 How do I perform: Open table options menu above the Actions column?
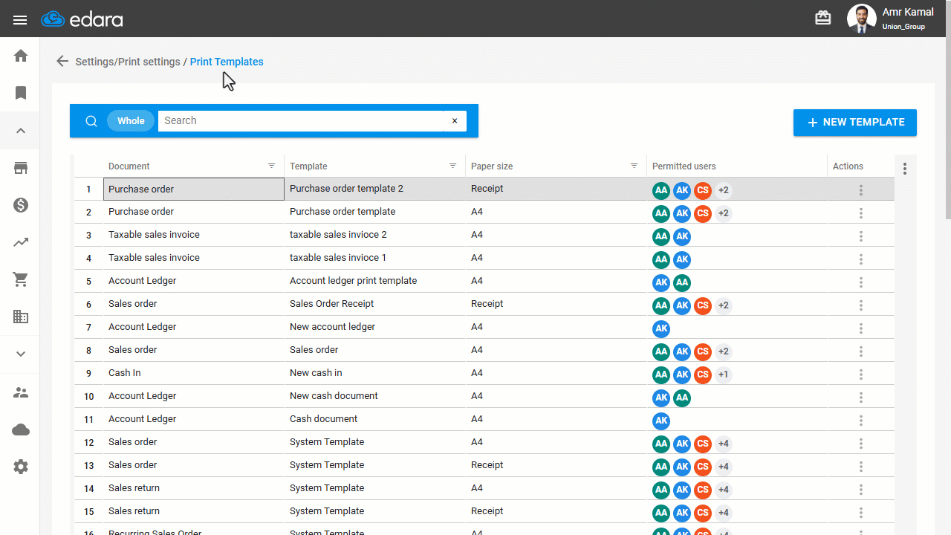click(905, 169)
